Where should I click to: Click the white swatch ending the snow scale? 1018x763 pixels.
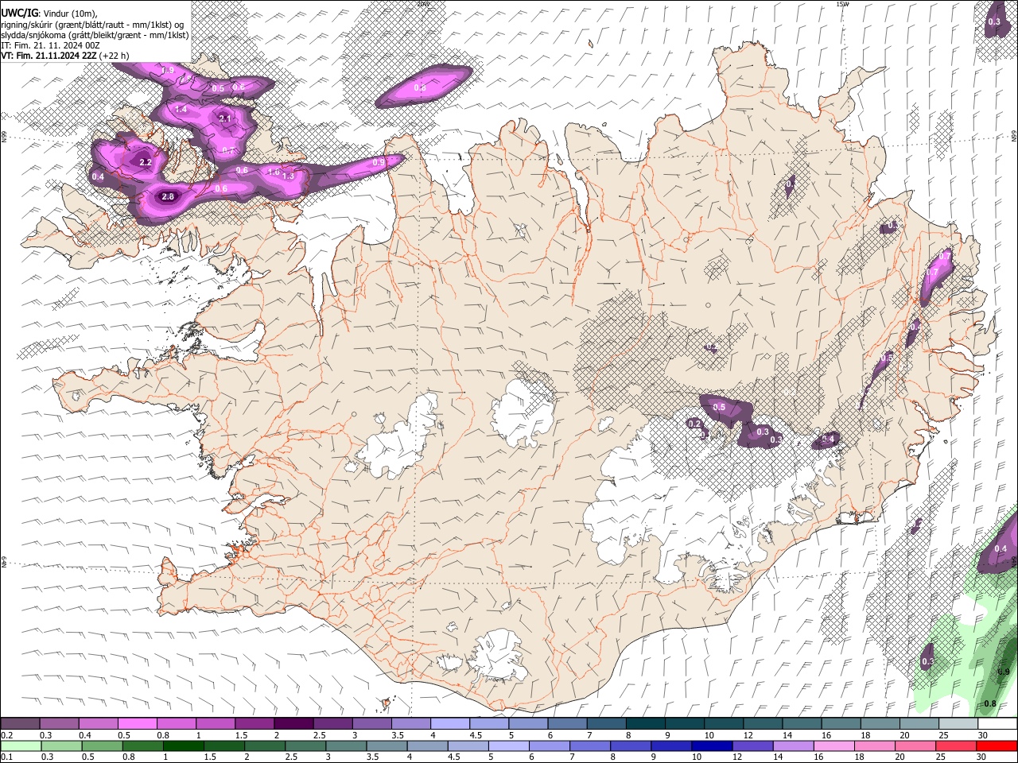[x=997, y=723]
